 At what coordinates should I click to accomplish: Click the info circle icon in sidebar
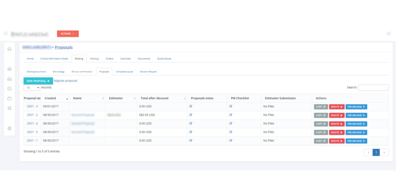(x=9, y=89)
